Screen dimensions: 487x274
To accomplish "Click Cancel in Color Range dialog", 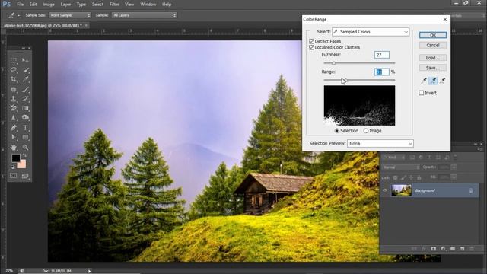I will tap(433, 46).
